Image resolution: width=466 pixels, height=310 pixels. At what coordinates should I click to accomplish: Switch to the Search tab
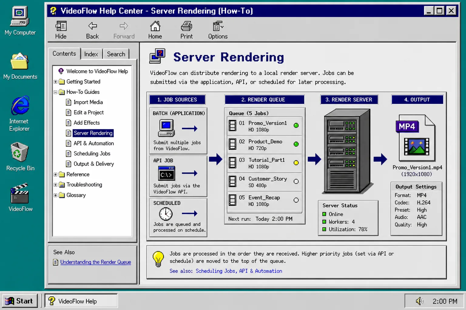116,54
